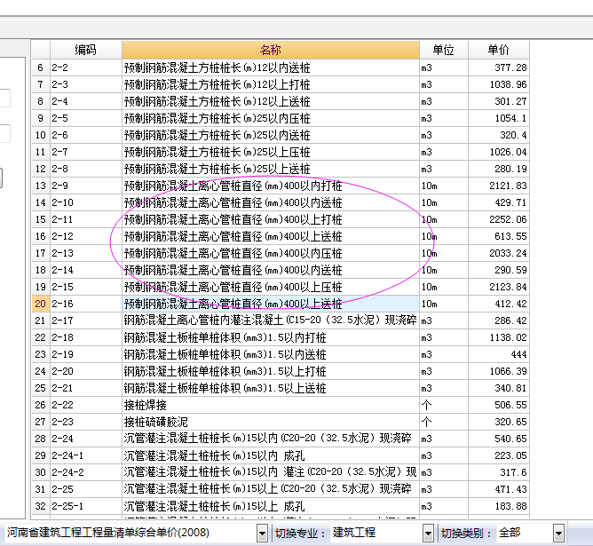Select code cell 2-22
Screen dimensions: 593x546
click(x=86, y=405)
